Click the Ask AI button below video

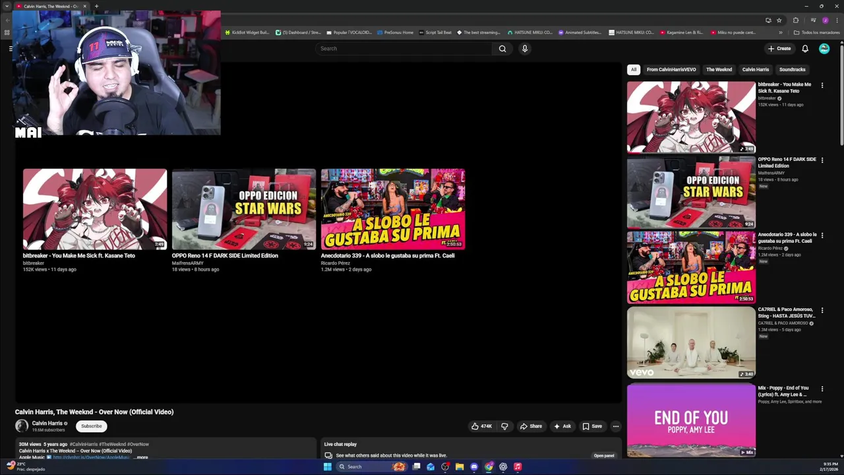point(562,426)
